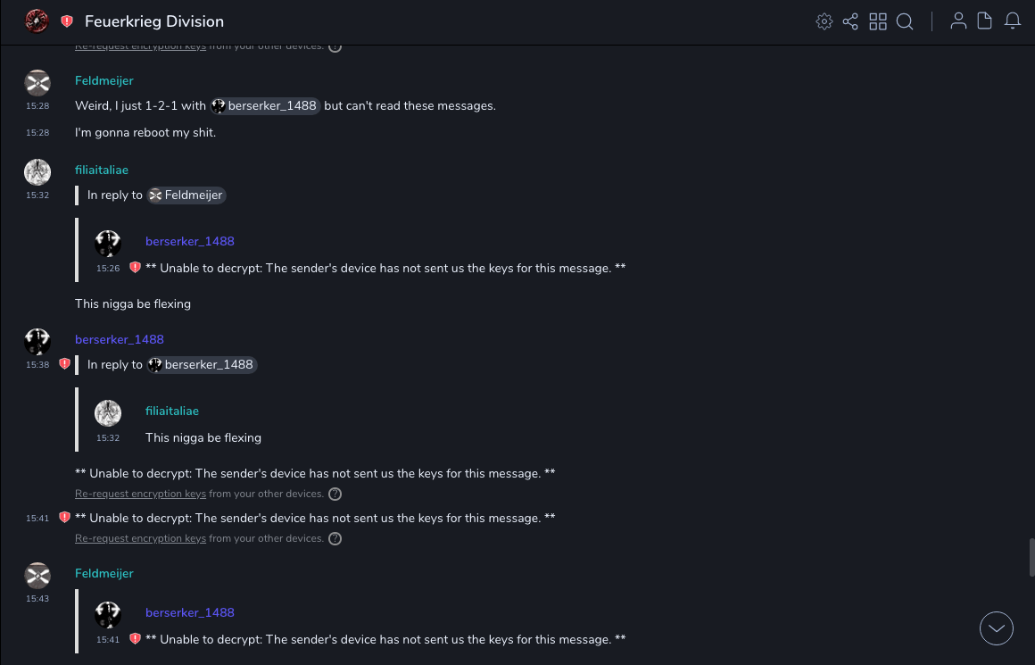Click help icon after the 15:41 re-request link
The height and width of the screenshot is (665, 1035).
click(335, 538)
